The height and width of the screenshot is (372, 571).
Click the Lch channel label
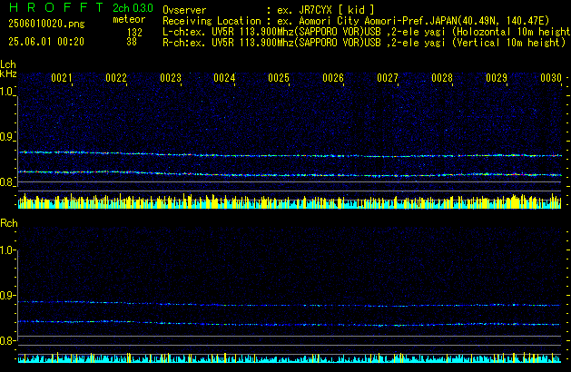click(x=8, y=64)
